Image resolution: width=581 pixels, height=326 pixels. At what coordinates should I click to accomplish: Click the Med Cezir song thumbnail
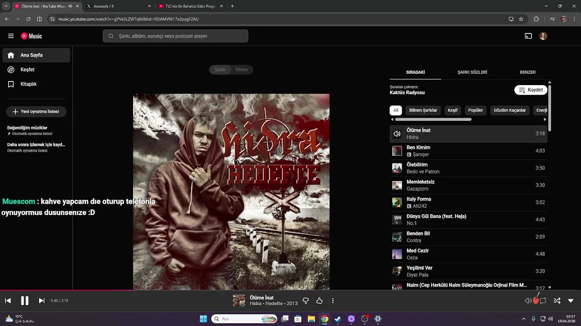click(x=397, y=254)
